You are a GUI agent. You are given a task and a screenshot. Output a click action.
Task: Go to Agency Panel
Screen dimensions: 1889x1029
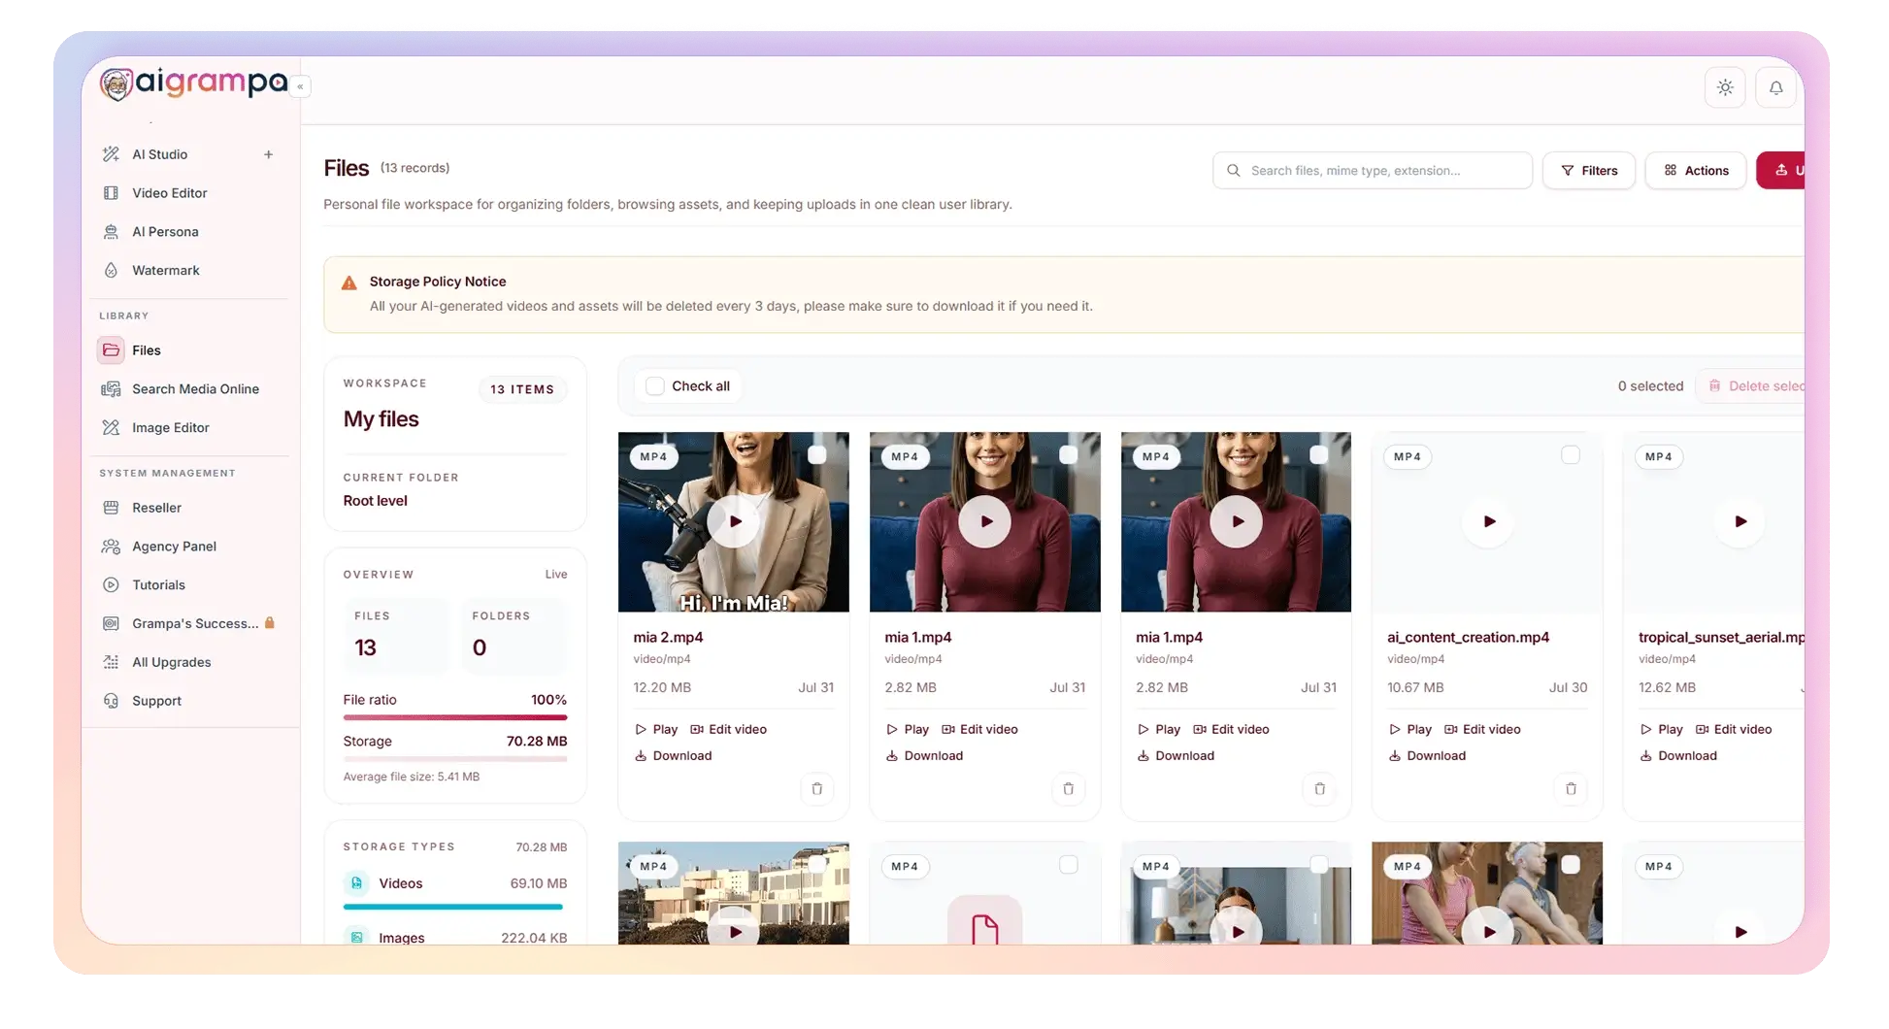pos(174,547)
